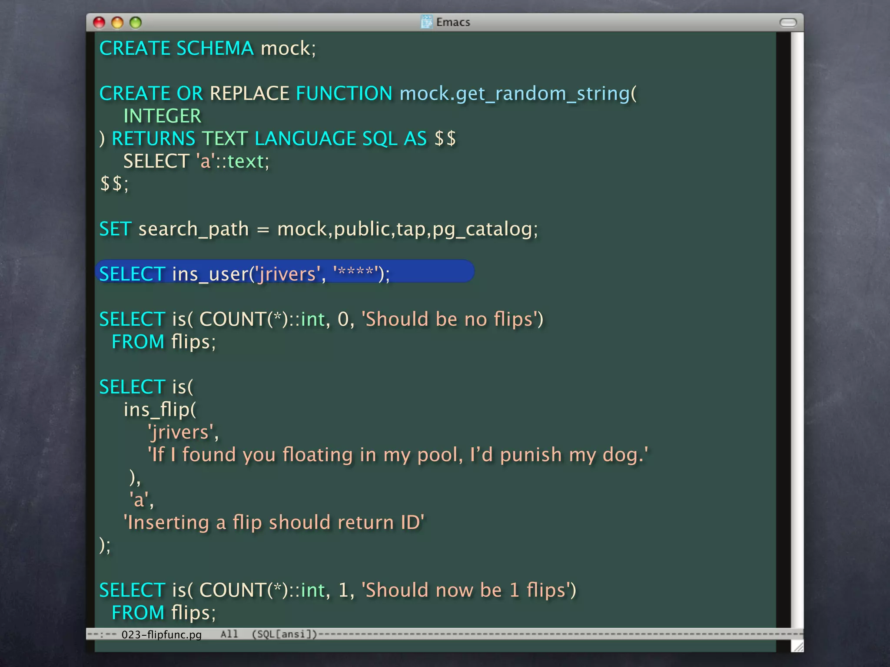Click the Emacs document icon in title bar

tap(427, 22)
